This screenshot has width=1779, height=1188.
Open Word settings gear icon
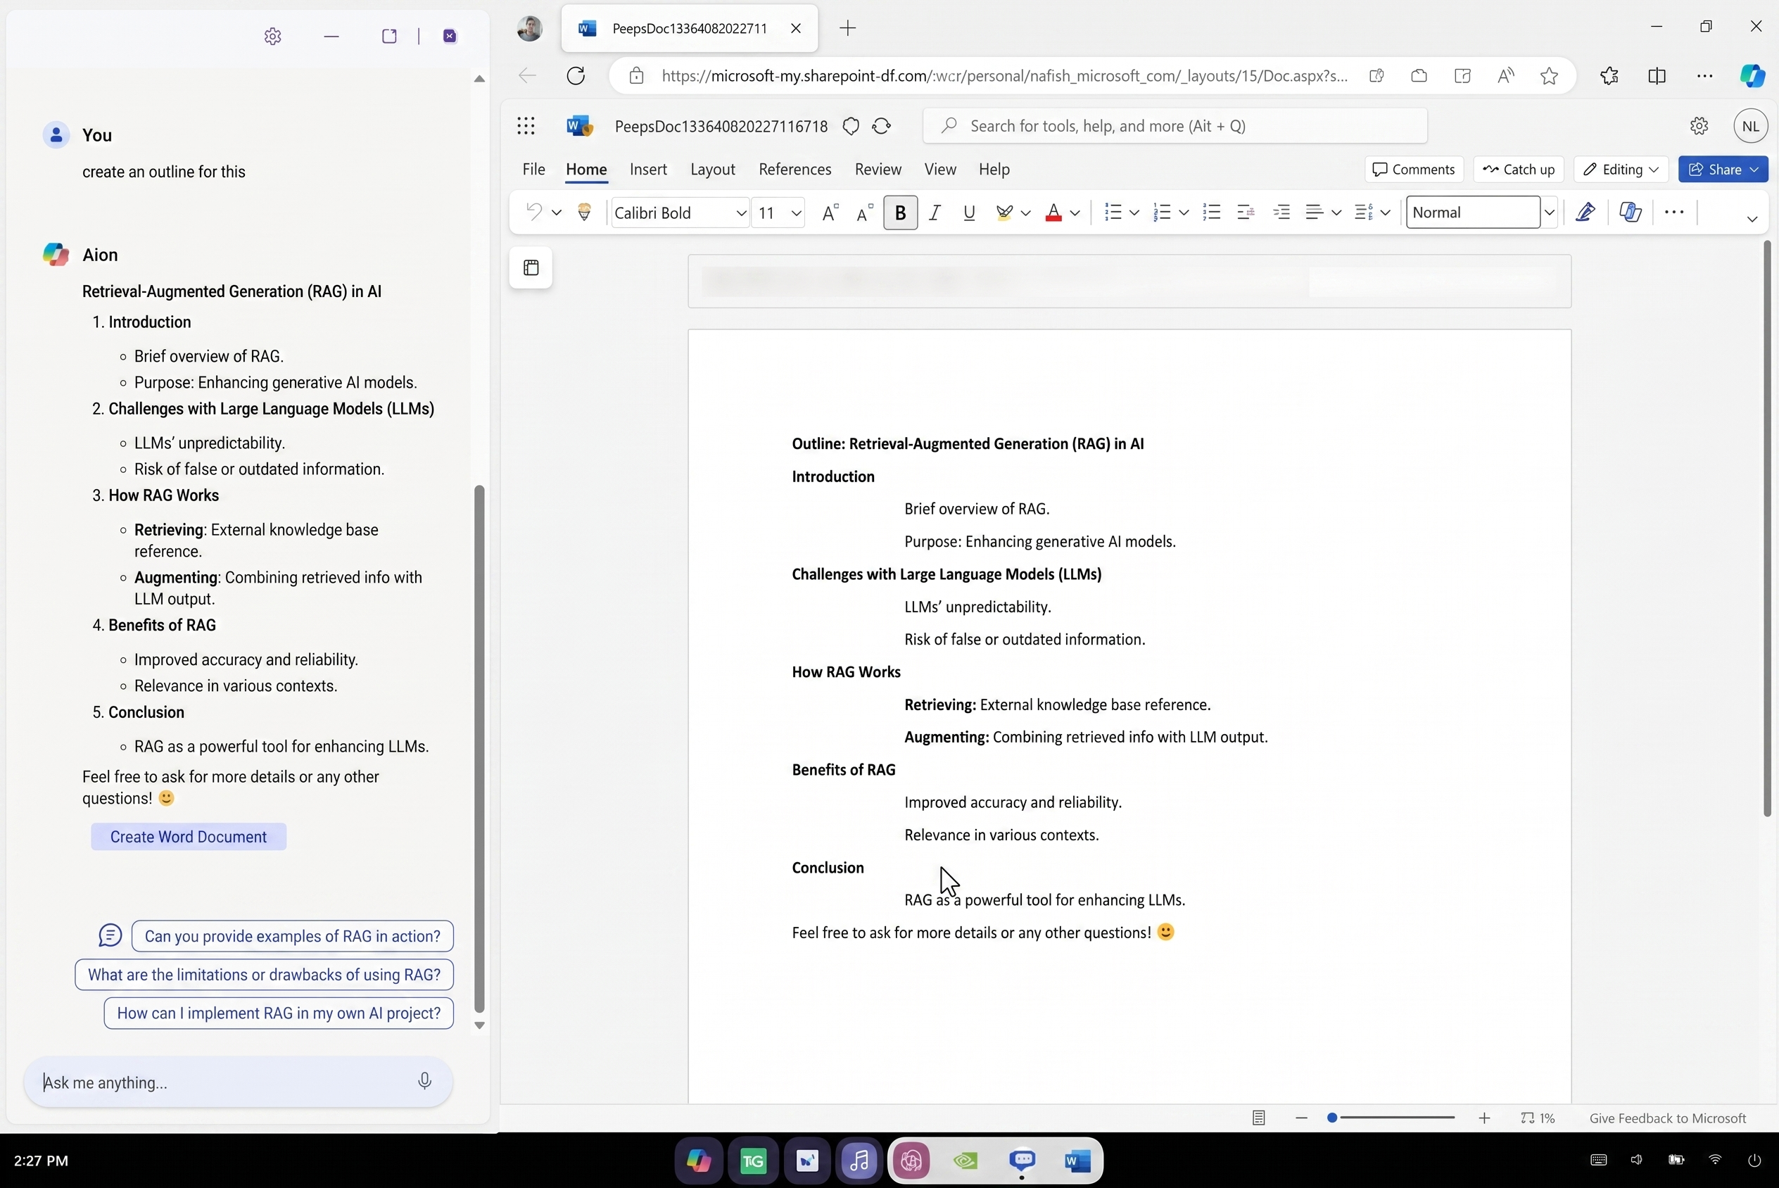(x=1699, y=126)
